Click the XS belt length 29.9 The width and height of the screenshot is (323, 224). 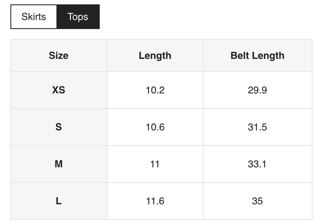coord(258,90)
